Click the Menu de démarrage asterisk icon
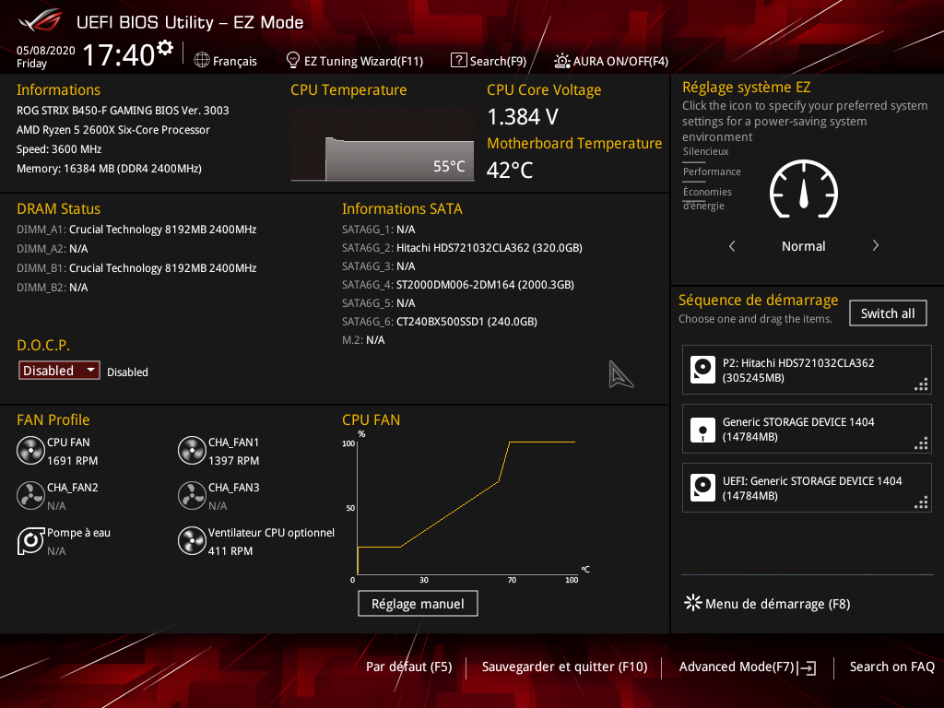Image resolution: width=944 pixels, height=708 pixels. click(x=693, y=603)
